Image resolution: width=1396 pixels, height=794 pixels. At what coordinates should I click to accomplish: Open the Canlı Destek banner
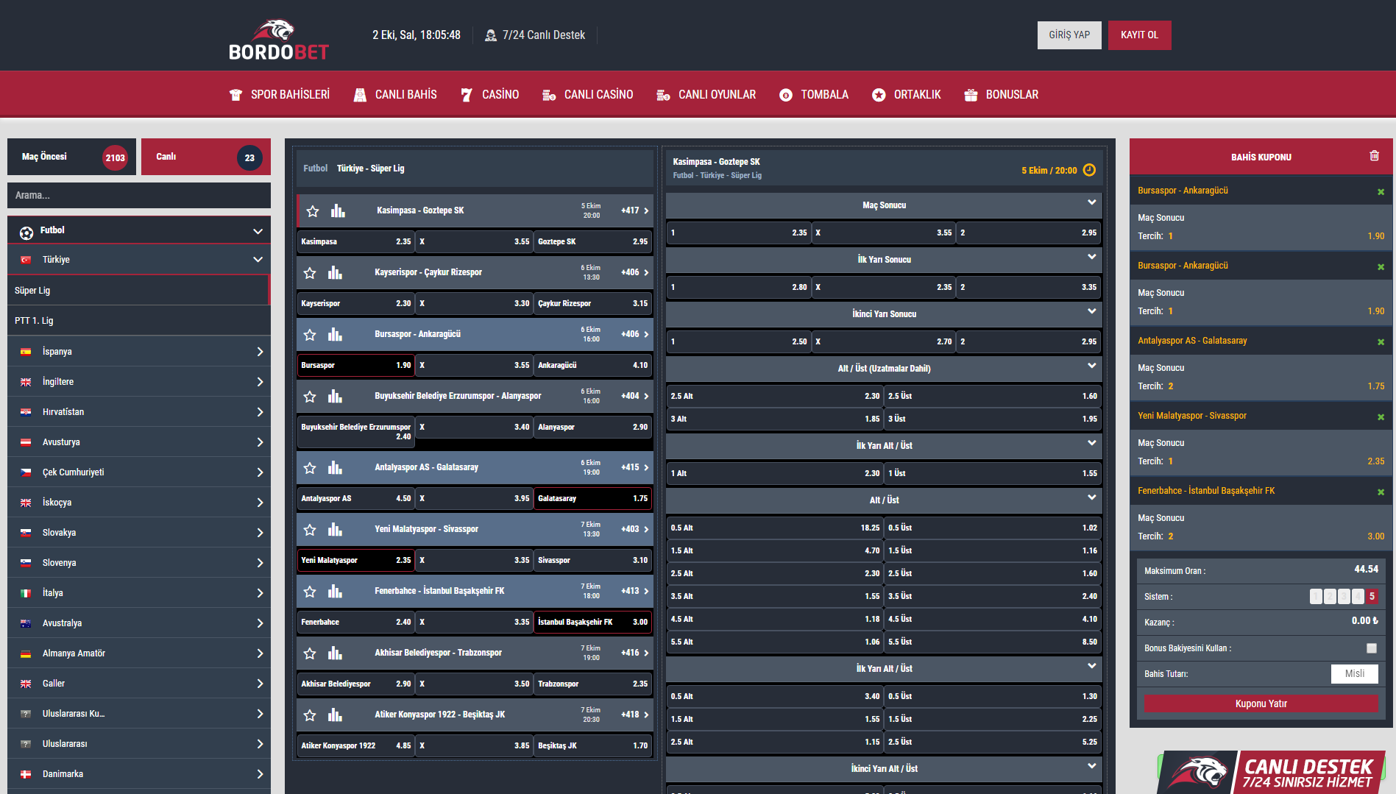1272,772
